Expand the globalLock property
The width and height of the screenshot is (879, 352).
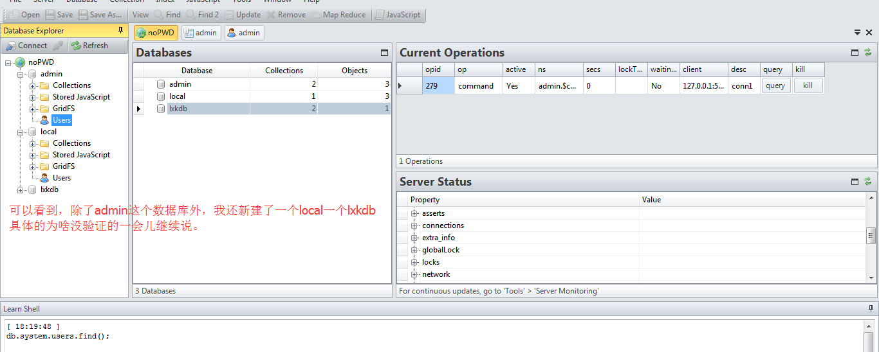[x=415, y=250]
